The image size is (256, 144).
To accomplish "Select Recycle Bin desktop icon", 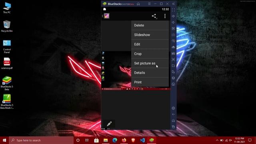I will point(7,26).
